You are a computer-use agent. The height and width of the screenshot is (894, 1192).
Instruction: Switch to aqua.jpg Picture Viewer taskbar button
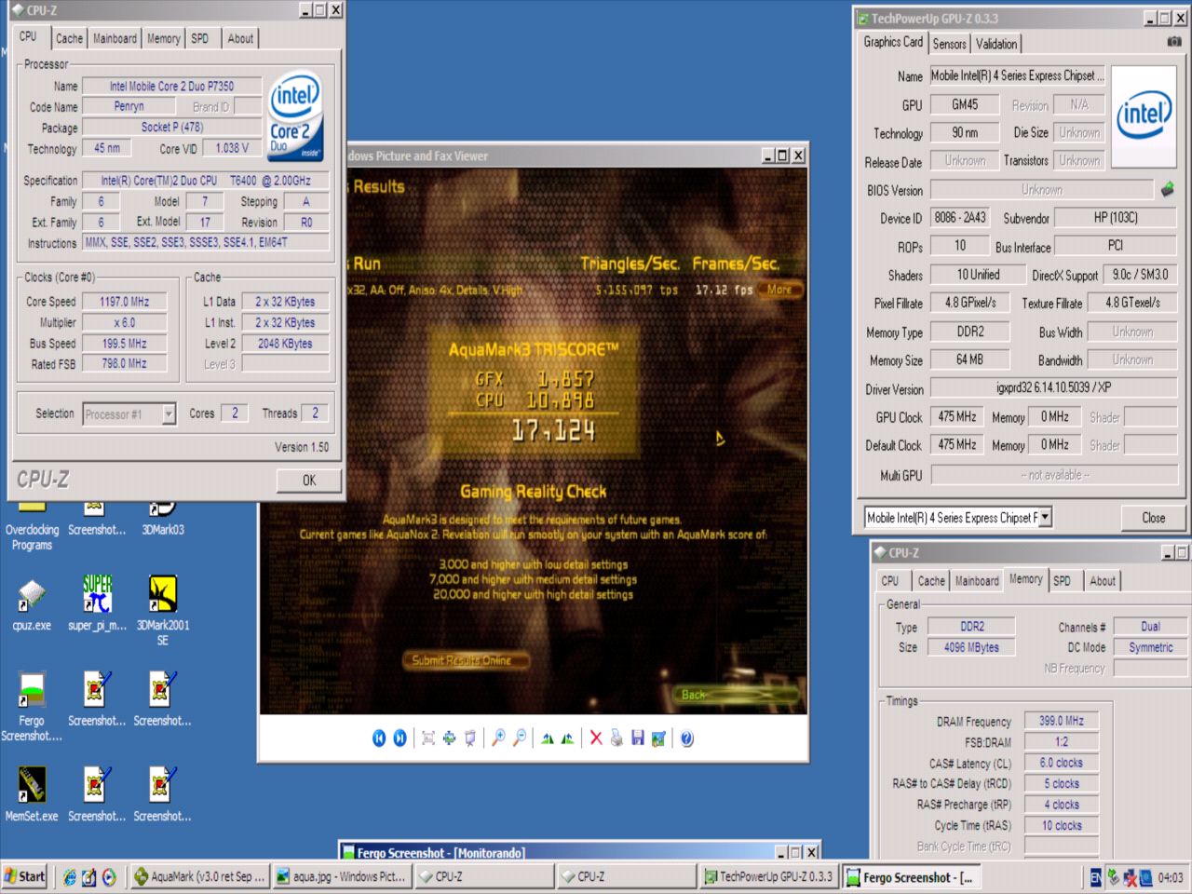pos(342,876)
